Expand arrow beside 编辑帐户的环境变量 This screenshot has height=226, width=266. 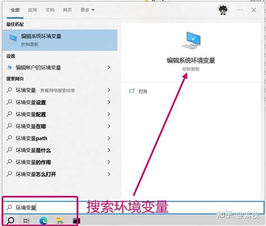(109, 68)
